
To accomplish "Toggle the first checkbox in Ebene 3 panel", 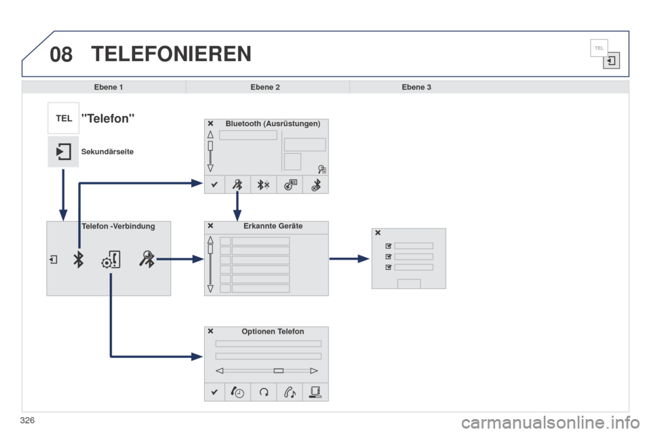I will pos(388,246).
